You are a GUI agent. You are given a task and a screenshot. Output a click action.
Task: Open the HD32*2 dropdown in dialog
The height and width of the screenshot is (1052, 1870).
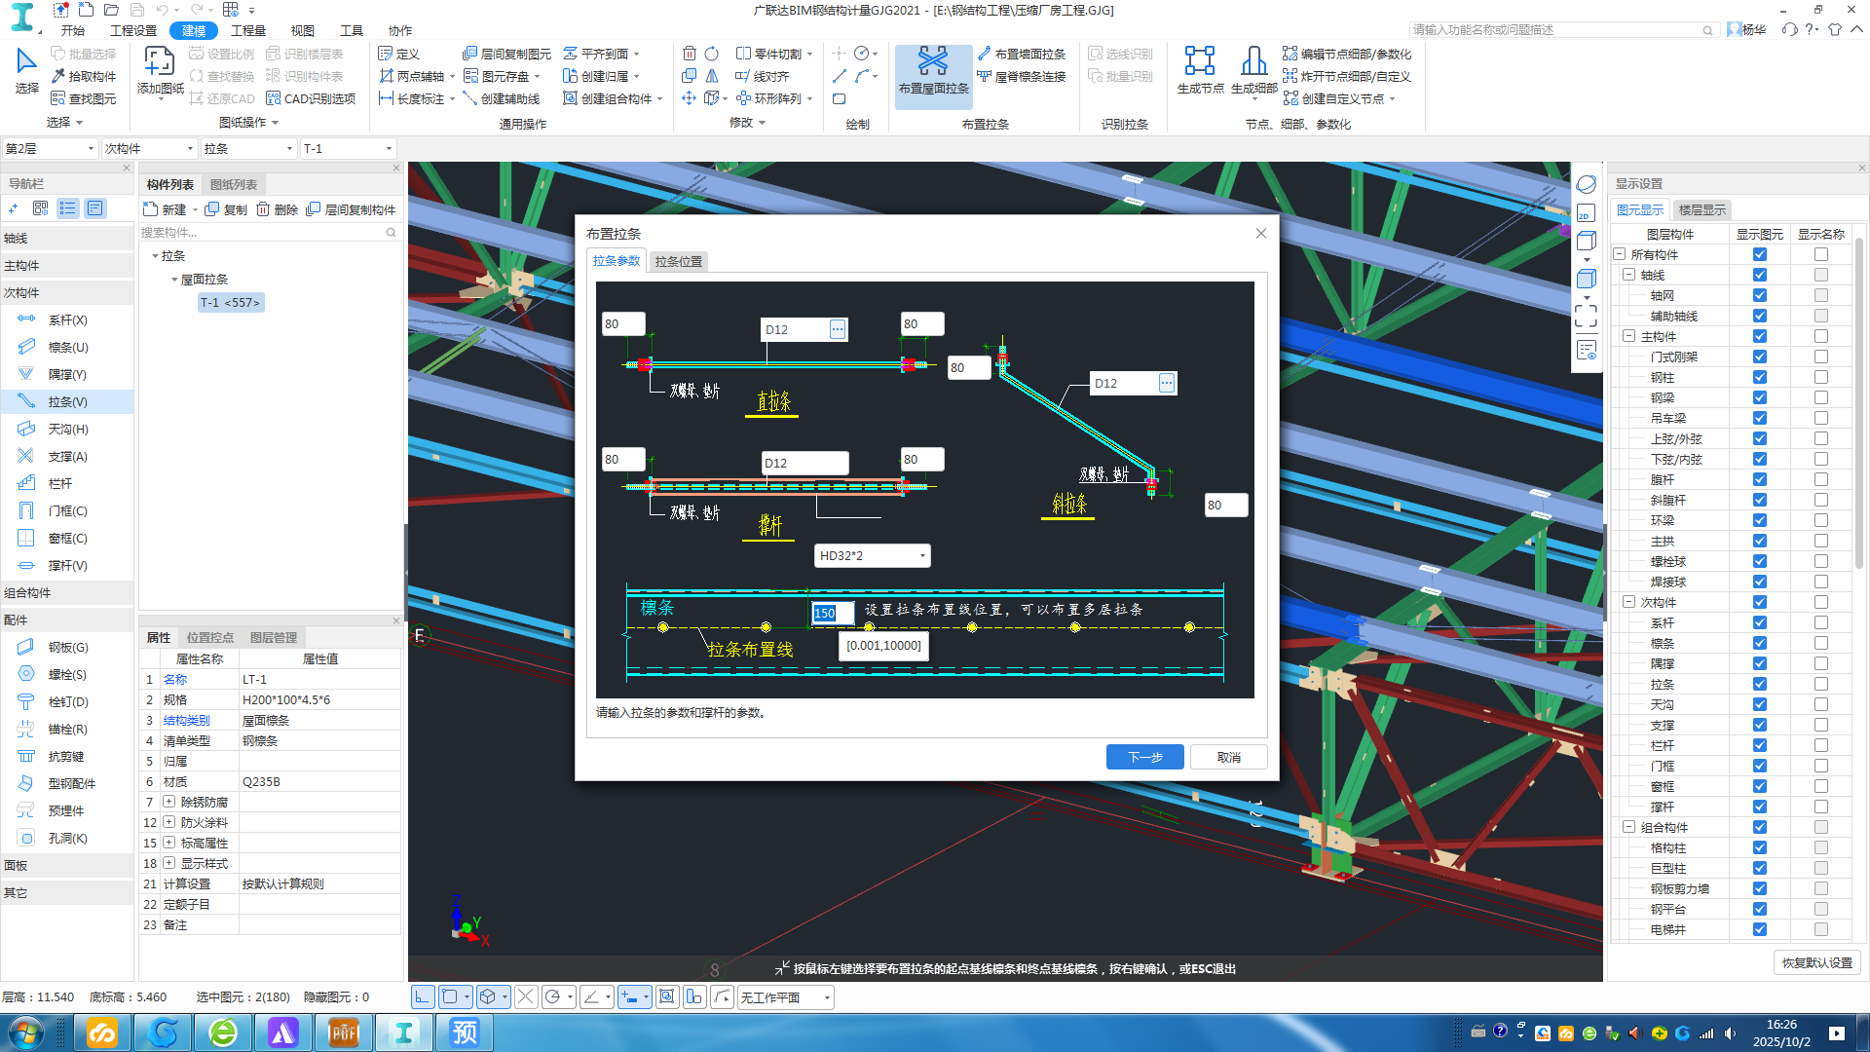922,556
